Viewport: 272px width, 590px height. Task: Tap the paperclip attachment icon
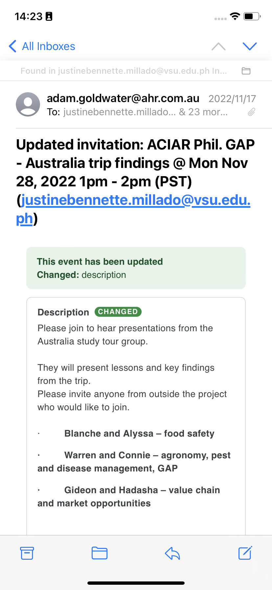(251, 112)
